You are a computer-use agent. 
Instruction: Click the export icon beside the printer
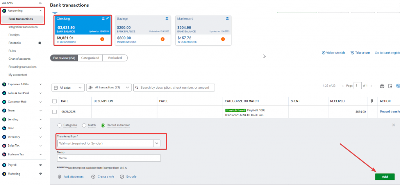coord(390,86)
